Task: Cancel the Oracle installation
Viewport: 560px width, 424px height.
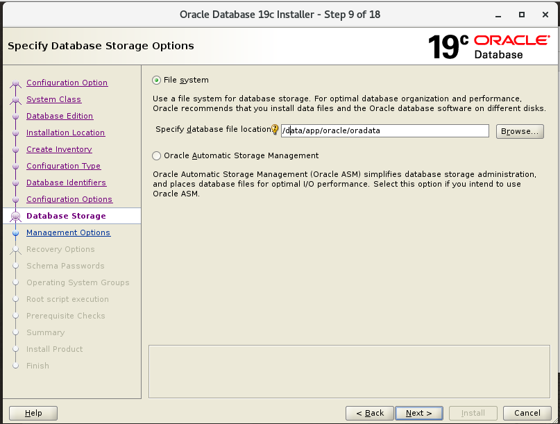Action: tap(527, 413)
